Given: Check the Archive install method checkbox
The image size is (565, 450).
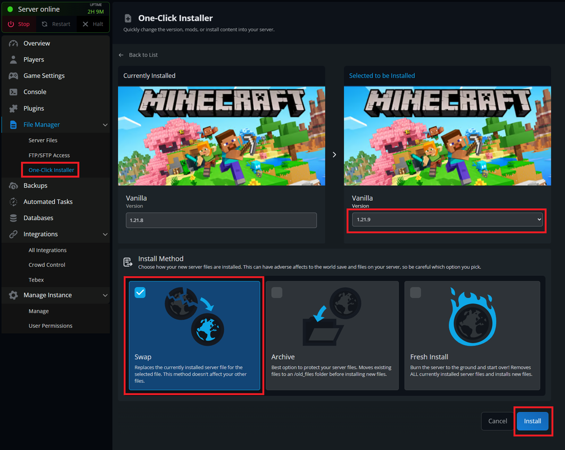Looking at the screenshot, I should [x=277, y=292].
